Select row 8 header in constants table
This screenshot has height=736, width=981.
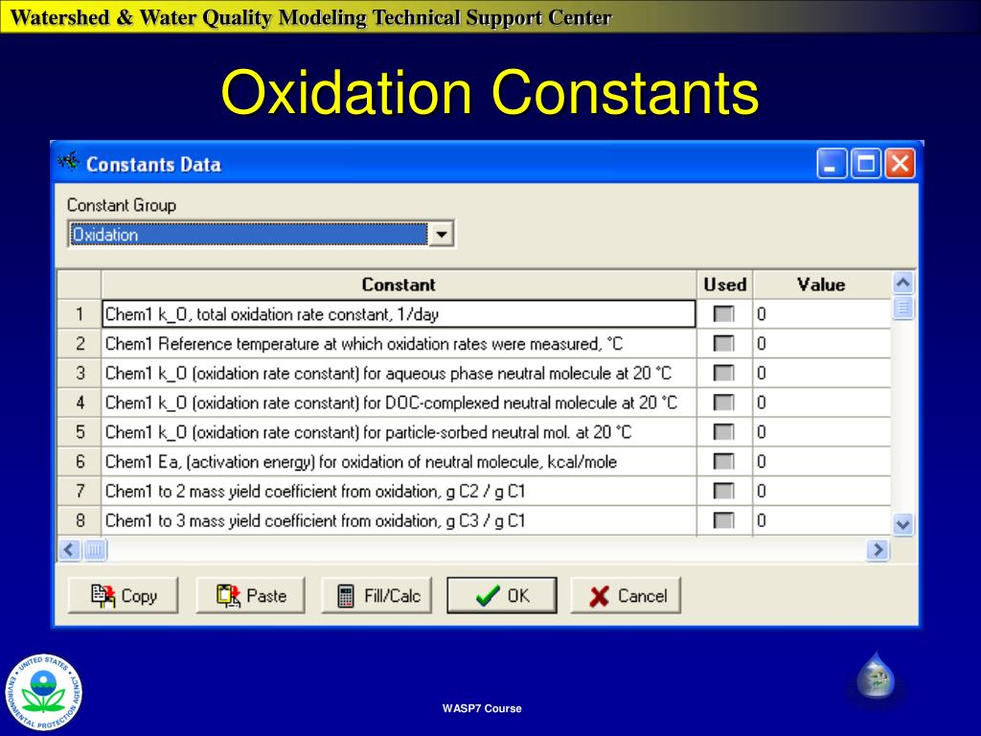click(x=80, y=520)
